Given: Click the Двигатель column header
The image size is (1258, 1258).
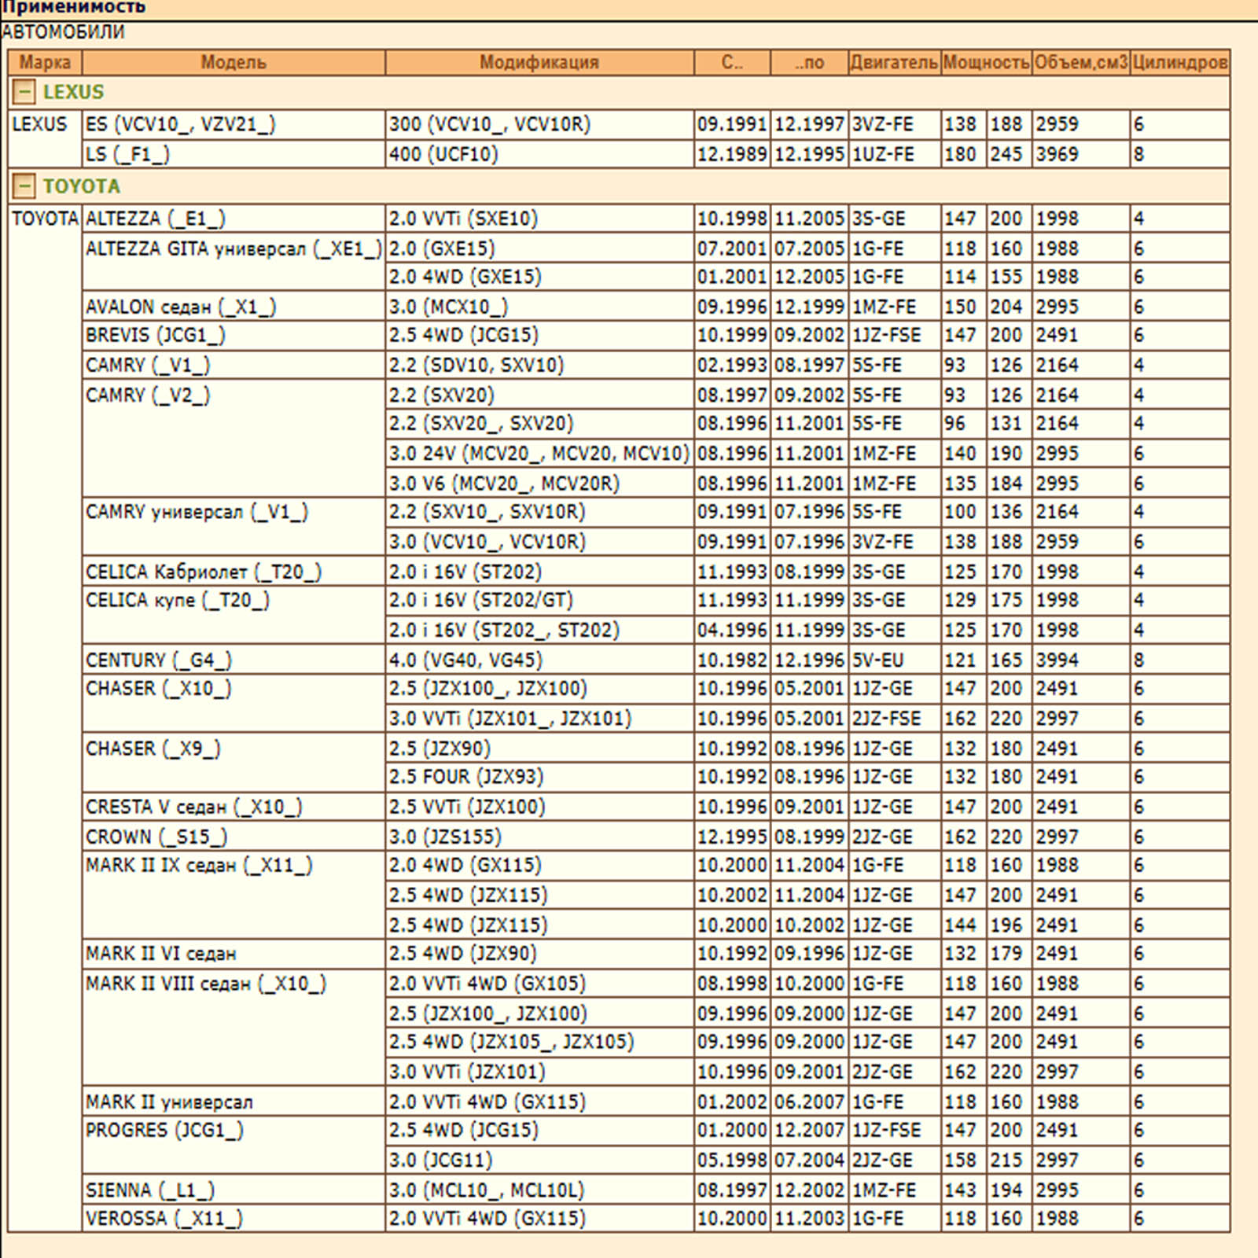Looking at the screenshot, I should pyautogui.click(x=894, y=62).
